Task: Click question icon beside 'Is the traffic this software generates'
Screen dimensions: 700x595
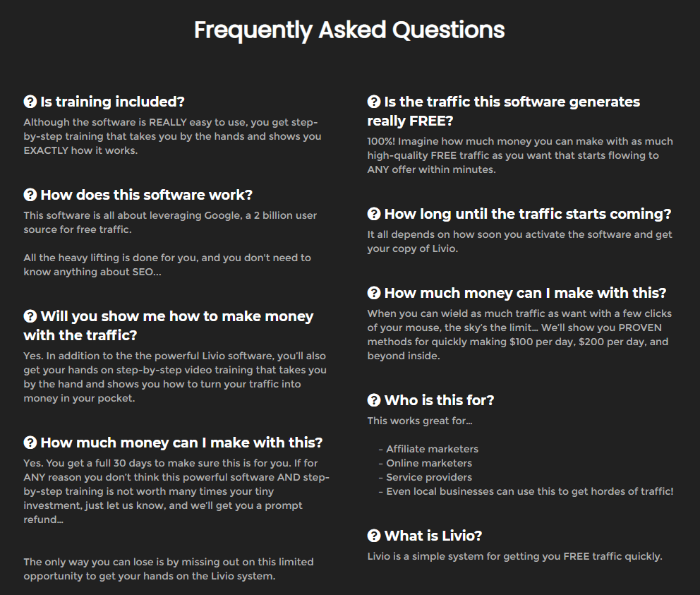Action: (374, 102)
